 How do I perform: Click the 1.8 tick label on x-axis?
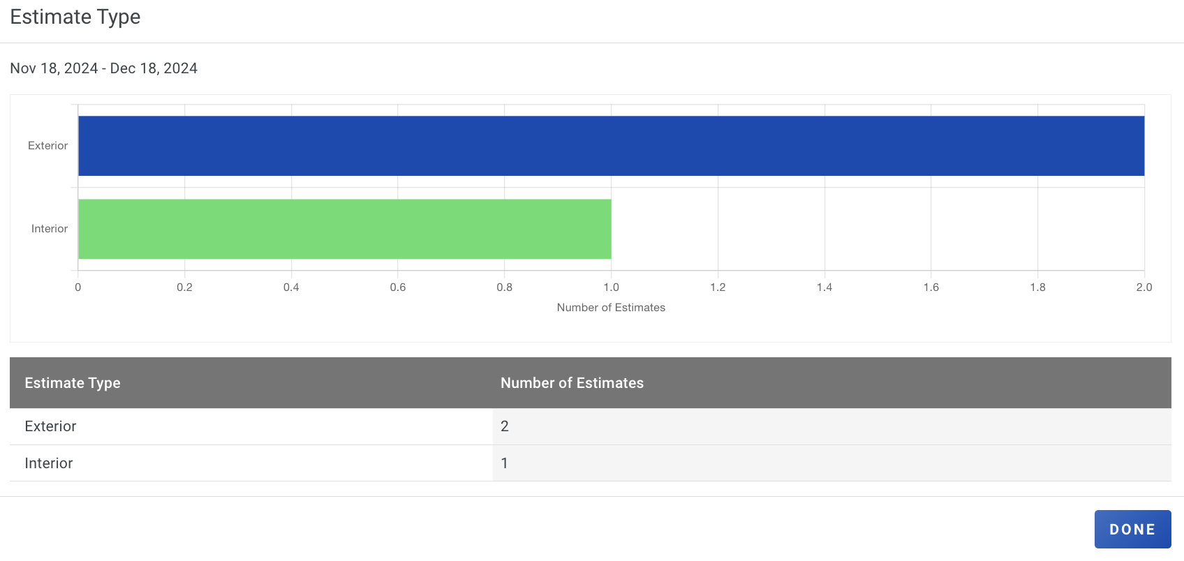(x=1038, y=287)
